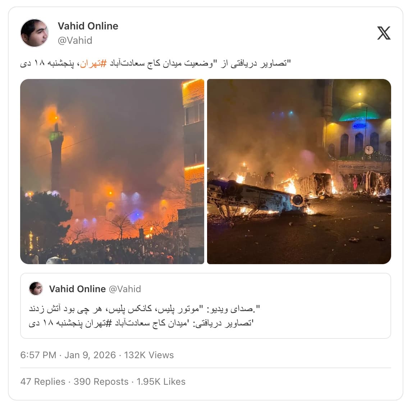The image size is (412, 407).
Task: Open Vahid Online's large profile avatar
Action: point(35,33)
